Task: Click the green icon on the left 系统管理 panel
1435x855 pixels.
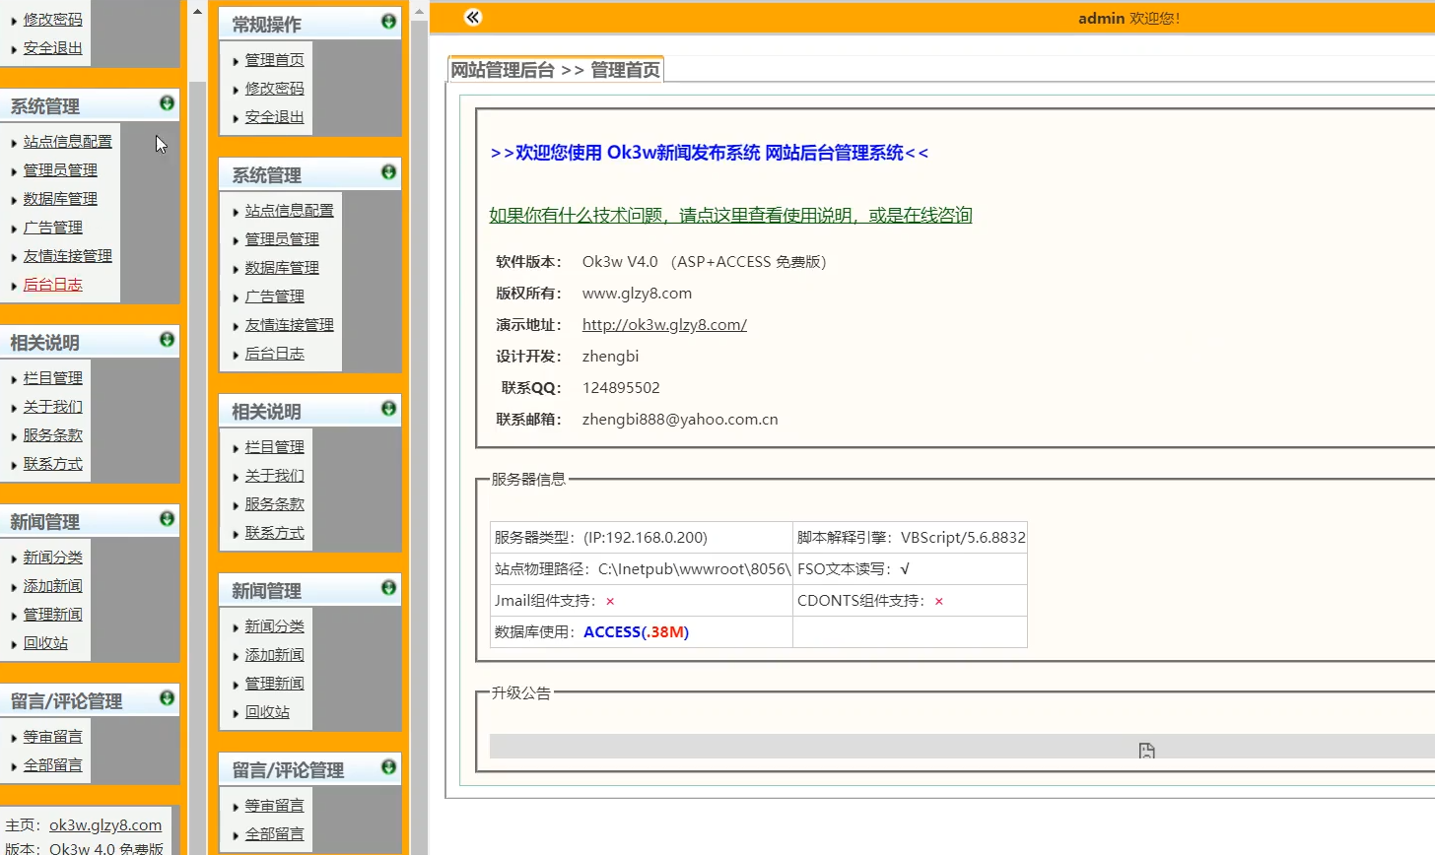Action: point(168,103)
